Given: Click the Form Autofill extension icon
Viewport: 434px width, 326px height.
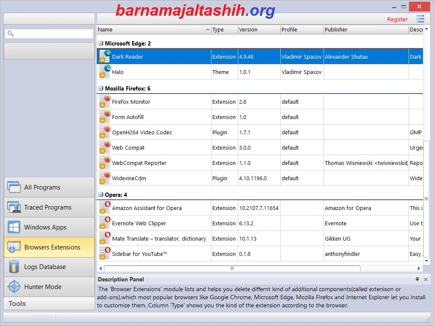Looking at the screenshot, I should point(105,116).
